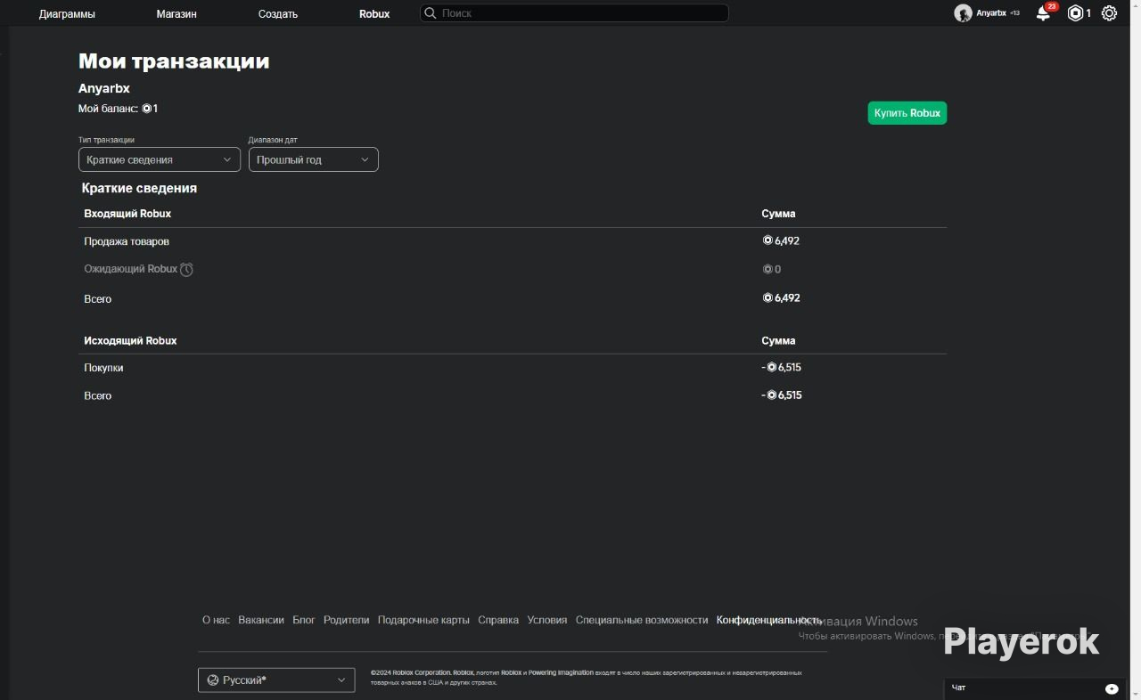Click the Купить Robux button

coord(907,113)
